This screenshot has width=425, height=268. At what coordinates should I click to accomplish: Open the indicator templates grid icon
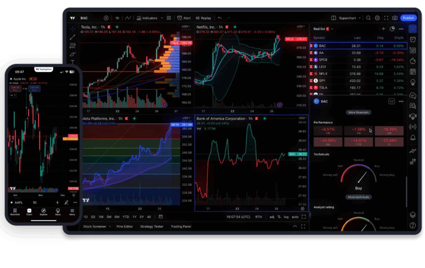[169, 18]
